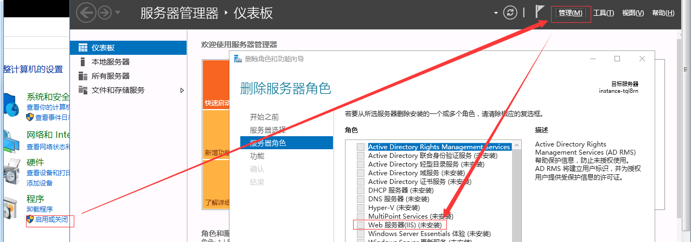
Task: Select the Active Directory Rights Management Services row
Action: [x=439, y=147]
